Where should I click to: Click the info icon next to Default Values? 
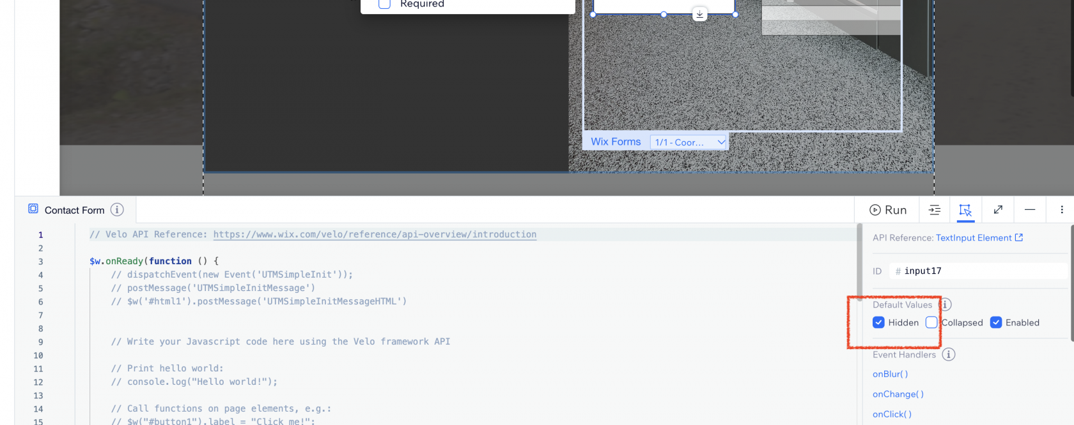(x=945, y=304)
